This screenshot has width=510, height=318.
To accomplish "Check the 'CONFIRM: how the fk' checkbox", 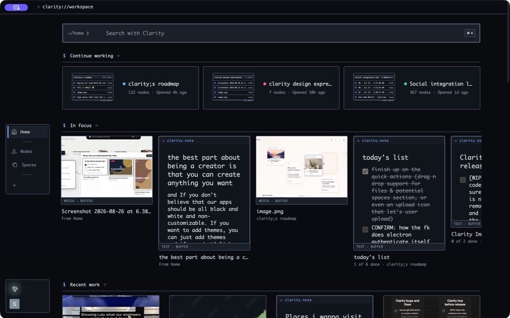I will [x=365, y=229].
